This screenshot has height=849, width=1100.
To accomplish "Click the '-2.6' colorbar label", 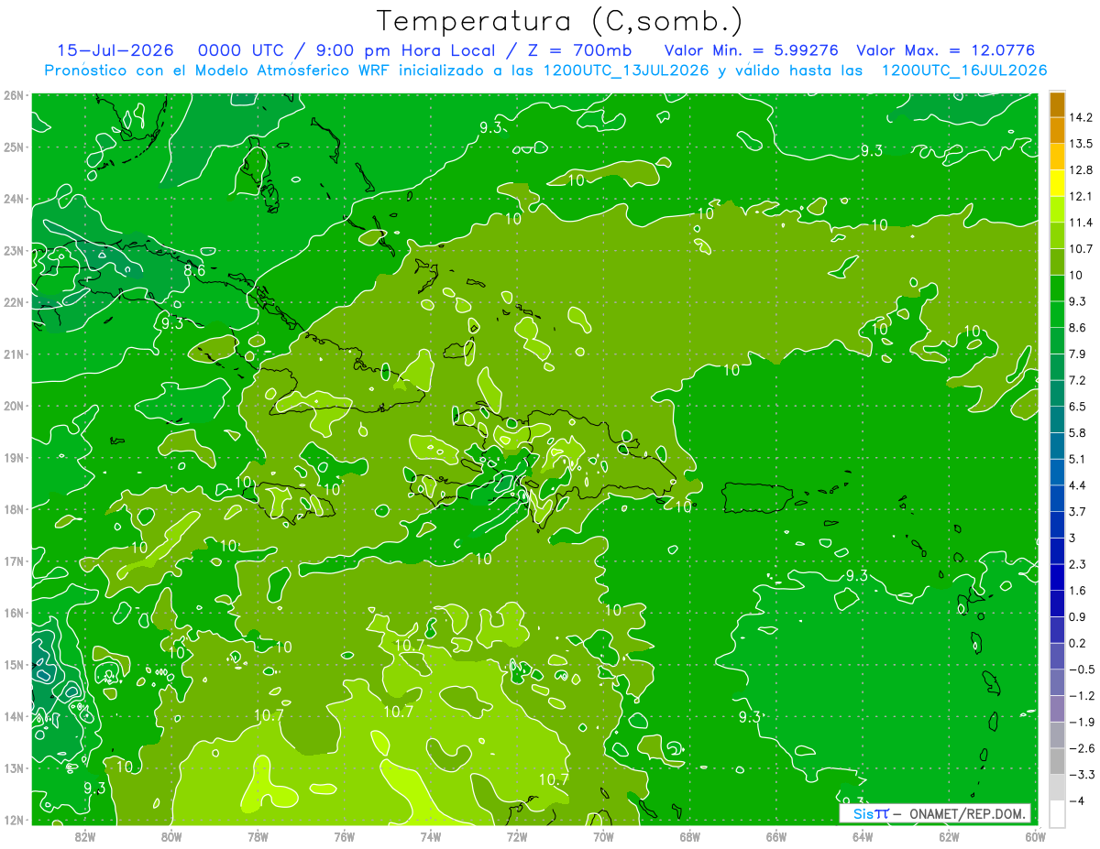I will (x=1081, y=747).
